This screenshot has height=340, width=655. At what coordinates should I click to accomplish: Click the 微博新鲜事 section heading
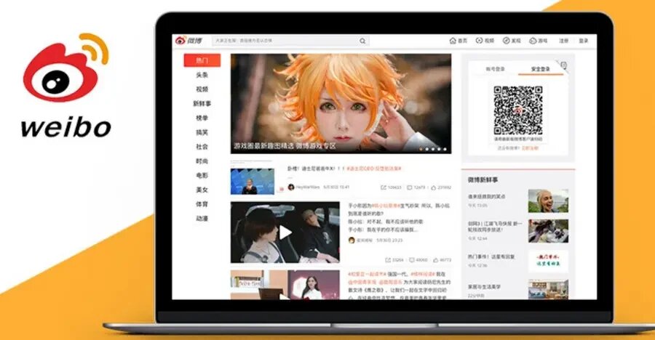(483, 179)
